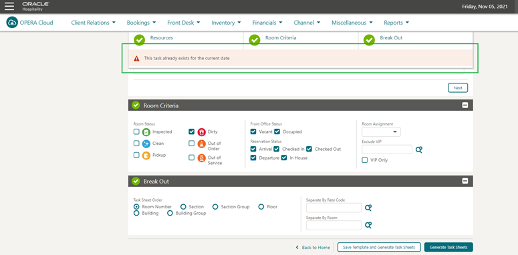Viewport: 518px width, 255px height.
Task: Select Building Group task sheet order
Action: pos(170,213)
